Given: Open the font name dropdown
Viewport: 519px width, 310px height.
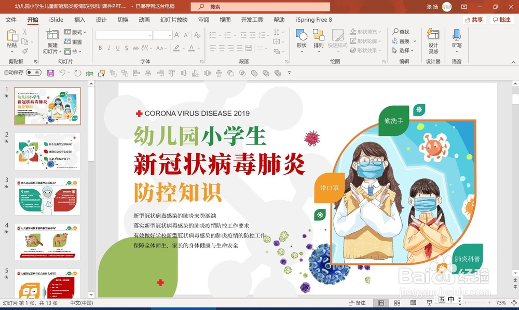Looking at the screenshot, I should [150, 35].
